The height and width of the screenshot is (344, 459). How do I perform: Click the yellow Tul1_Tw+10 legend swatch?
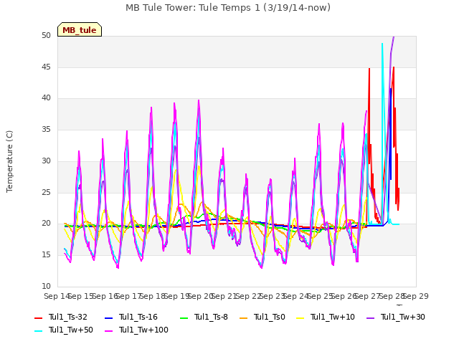click(x=300, y=317)
